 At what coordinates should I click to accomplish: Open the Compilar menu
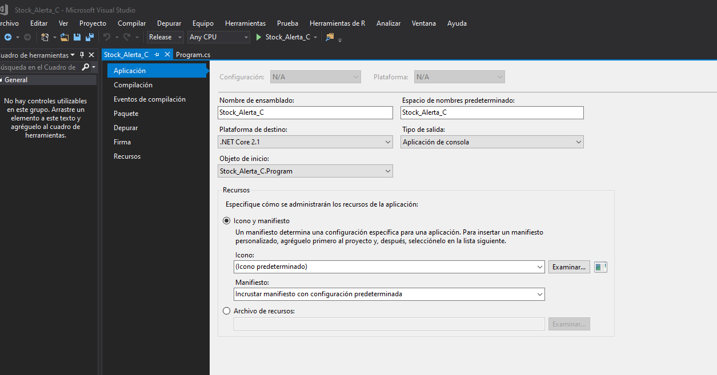pyautogui.click(x=132, y=23)
